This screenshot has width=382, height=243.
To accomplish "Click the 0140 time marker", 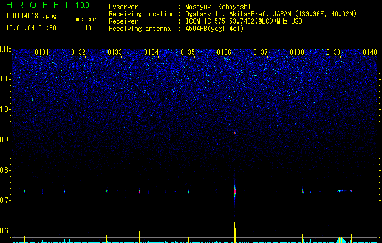I will [370, 52].
